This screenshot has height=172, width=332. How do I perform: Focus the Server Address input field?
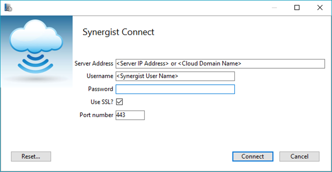(220, 63)
